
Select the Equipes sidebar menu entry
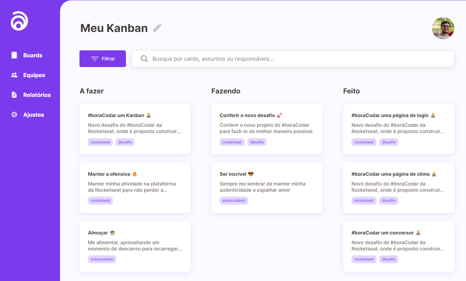[x=34, y=75]
